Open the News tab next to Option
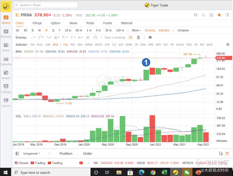This screenshot has width=233, height=176. coord(73,23)
